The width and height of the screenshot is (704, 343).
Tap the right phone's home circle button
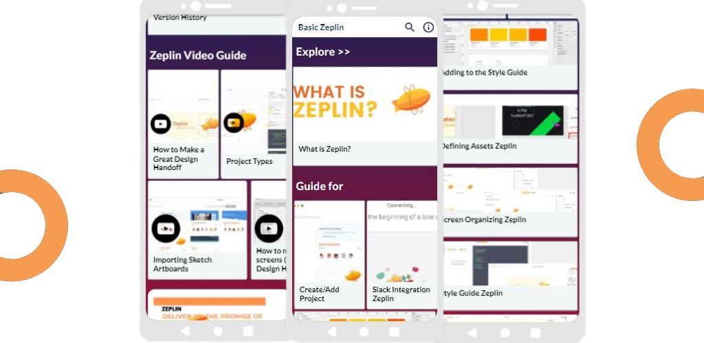pyautogui.click(x=505, y=333)
